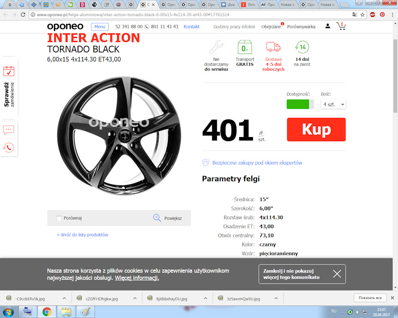
Task: Open the Paint taskbar icon
Action: click(85, 312)
